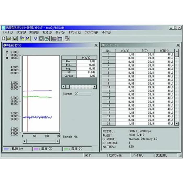Image resolution: width=183 pixels, height=183 pixels.
Task: Open the オプション(O) menu
Action: (75, 32)
